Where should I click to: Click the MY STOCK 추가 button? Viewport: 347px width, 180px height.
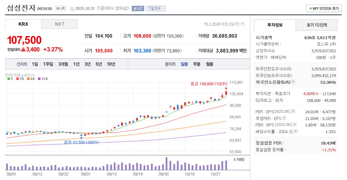(x=323, y=8)
